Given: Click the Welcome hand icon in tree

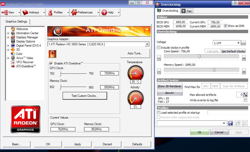Looking at the screenshot, I should point(13,29).
